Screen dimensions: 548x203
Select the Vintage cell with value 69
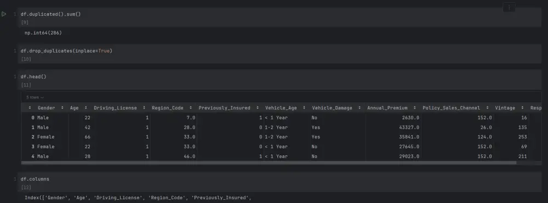[x=524, y=147]
